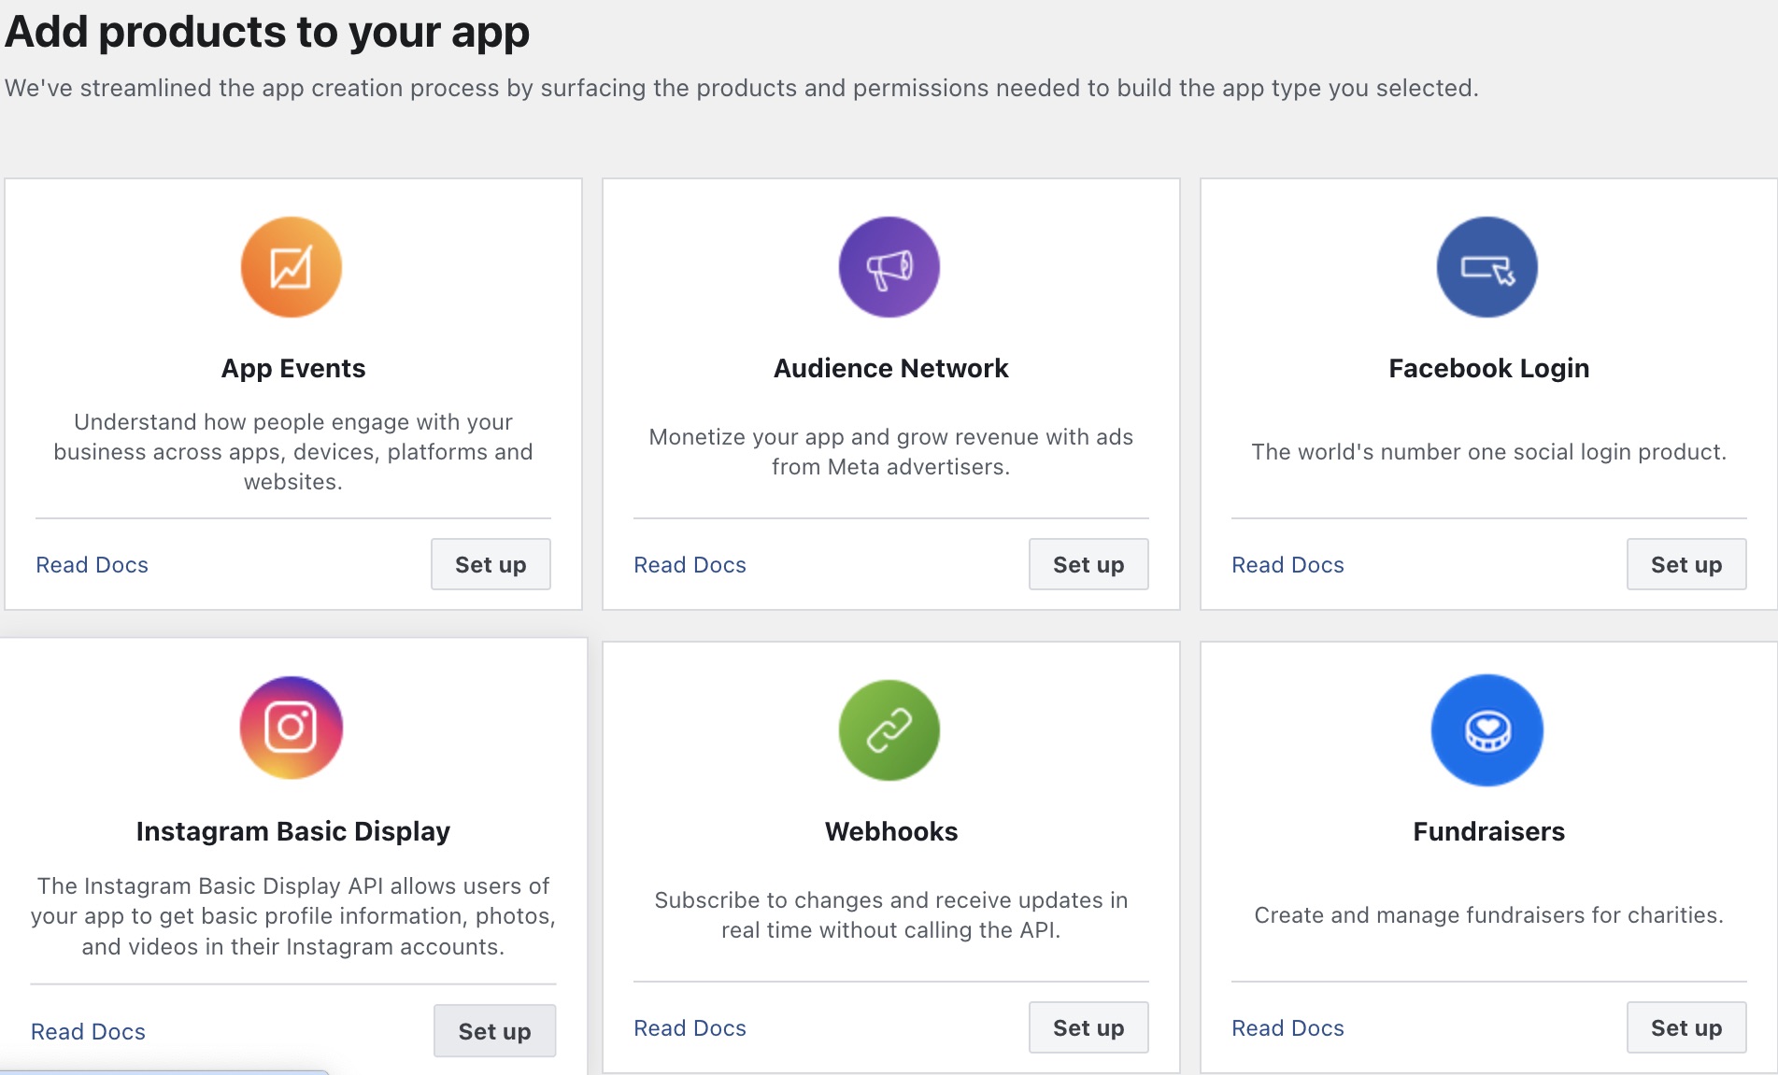Open Read Docs for Audience Network
This screenshot has height=1075, width=1778.
tap(690, 565)
